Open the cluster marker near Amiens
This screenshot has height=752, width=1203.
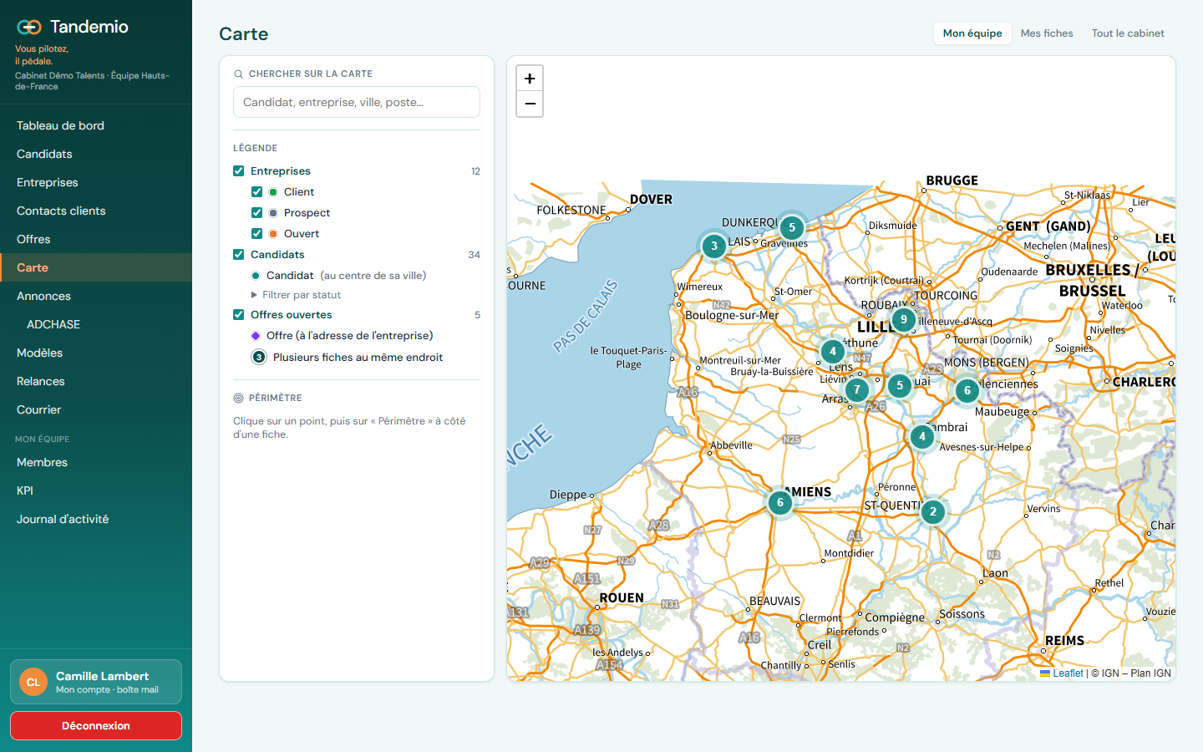click(x=780, y=502)
